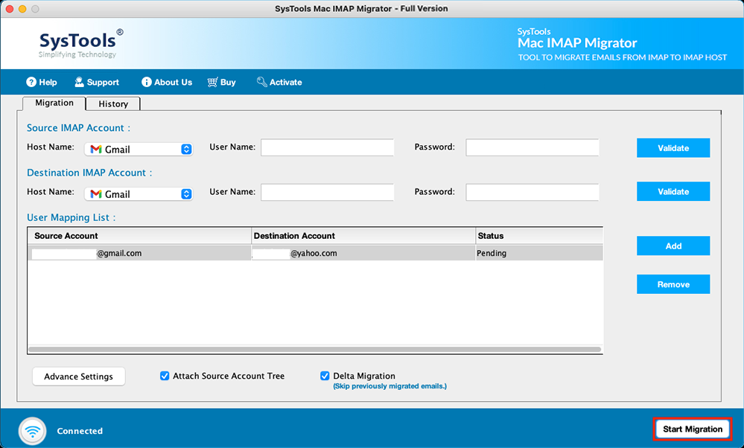Select the @yahoo.com destination account cell
The image size is (744, 448).
pyautogui.click(x=363, y=253)
